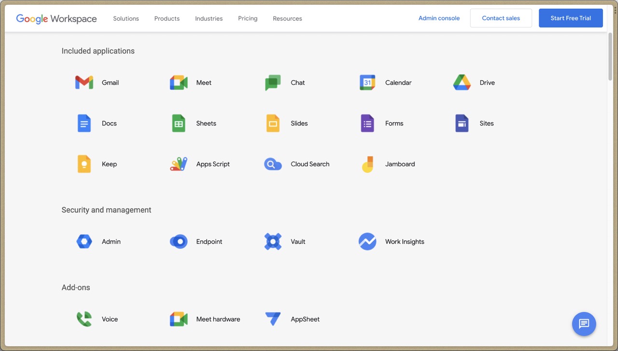Open the Solutions menu
Image resolution: width=618 pixels, height=351 pixels.
pyautogui.click(x=126, y=18)
